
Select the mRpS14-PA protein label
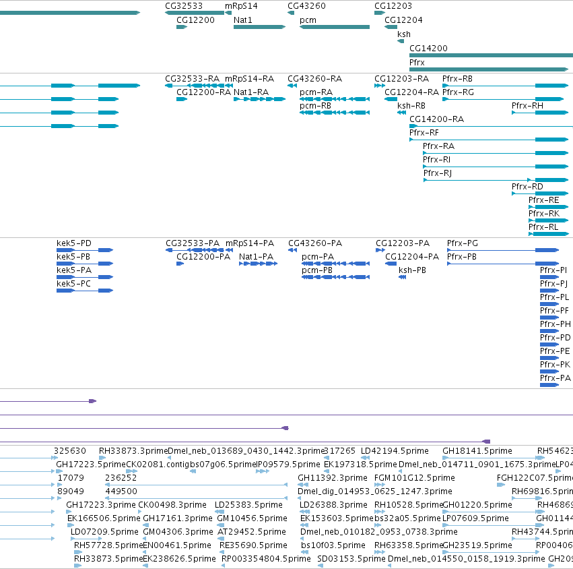click(x=250, y=243)
